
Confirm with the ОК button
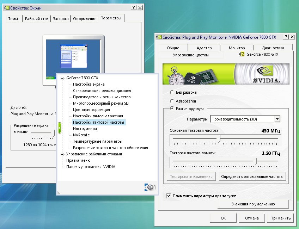point(223,218)
